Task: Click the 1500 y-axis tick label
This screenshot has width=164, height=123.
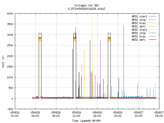Action: [x=10, y=67]
